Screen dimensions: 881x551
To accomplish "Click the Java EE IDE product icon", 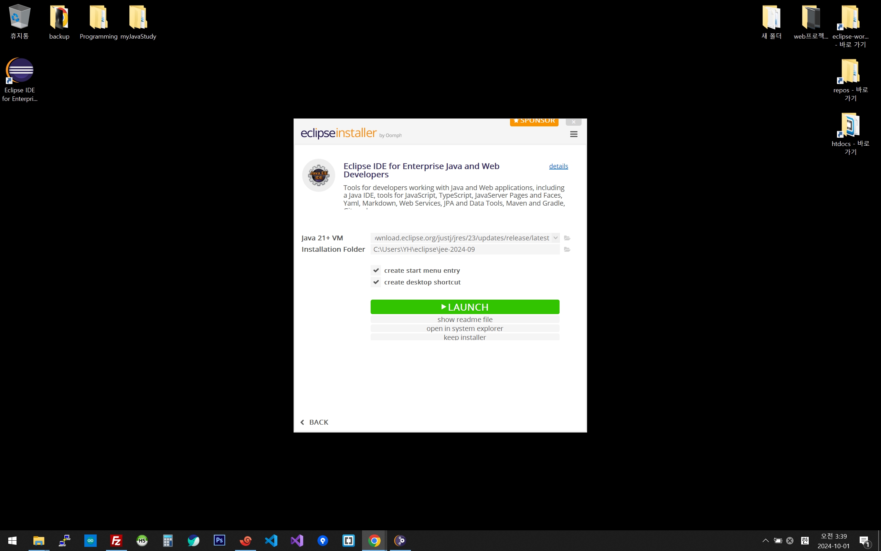I will [319, 175].
